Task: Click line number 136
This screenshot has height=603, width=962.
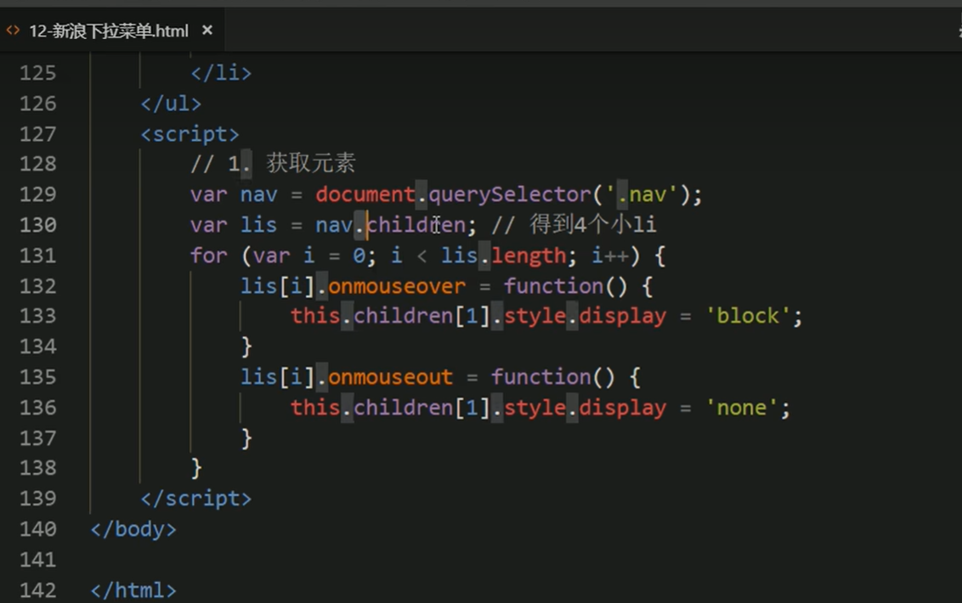Action: (x=38, y=408)
